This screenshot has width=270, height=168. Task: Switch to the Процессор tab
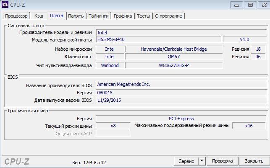tap(16, 16)
